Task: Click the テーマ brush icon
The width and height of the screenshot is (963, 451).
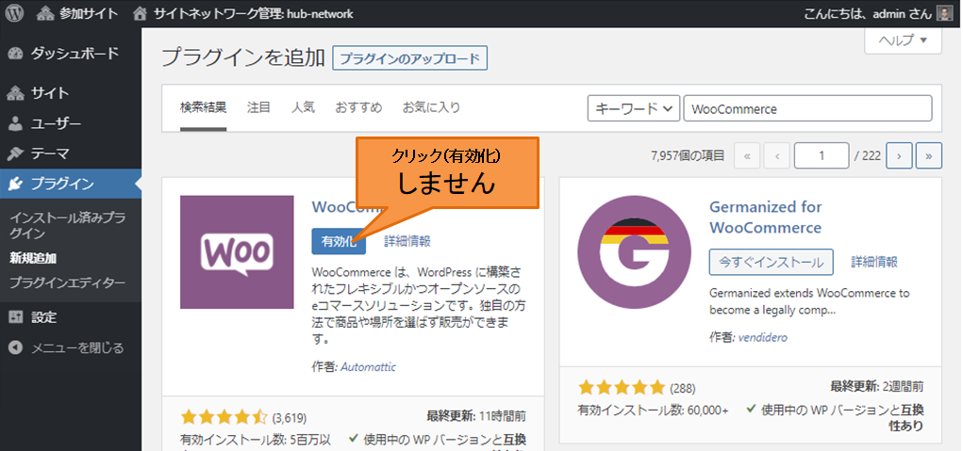Action: [x=16, y=153]
